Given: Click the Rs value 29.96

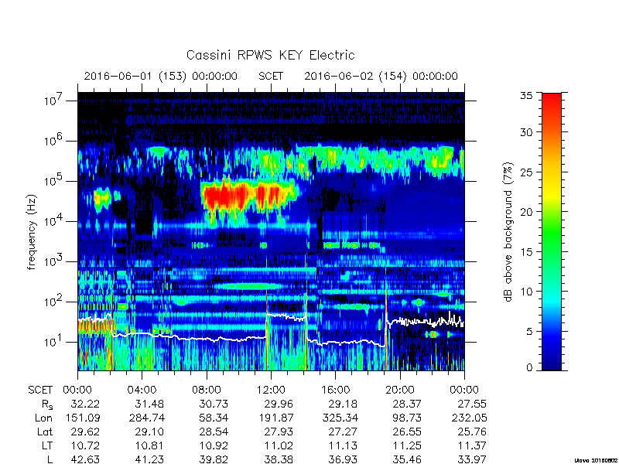Looking at the screenshot, I should point(278,404).
